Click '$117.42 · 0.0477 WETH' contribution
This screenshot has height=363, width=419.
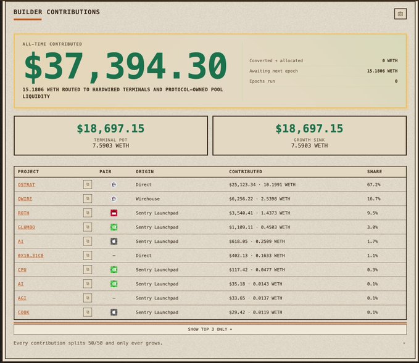(x=257, y=269)
